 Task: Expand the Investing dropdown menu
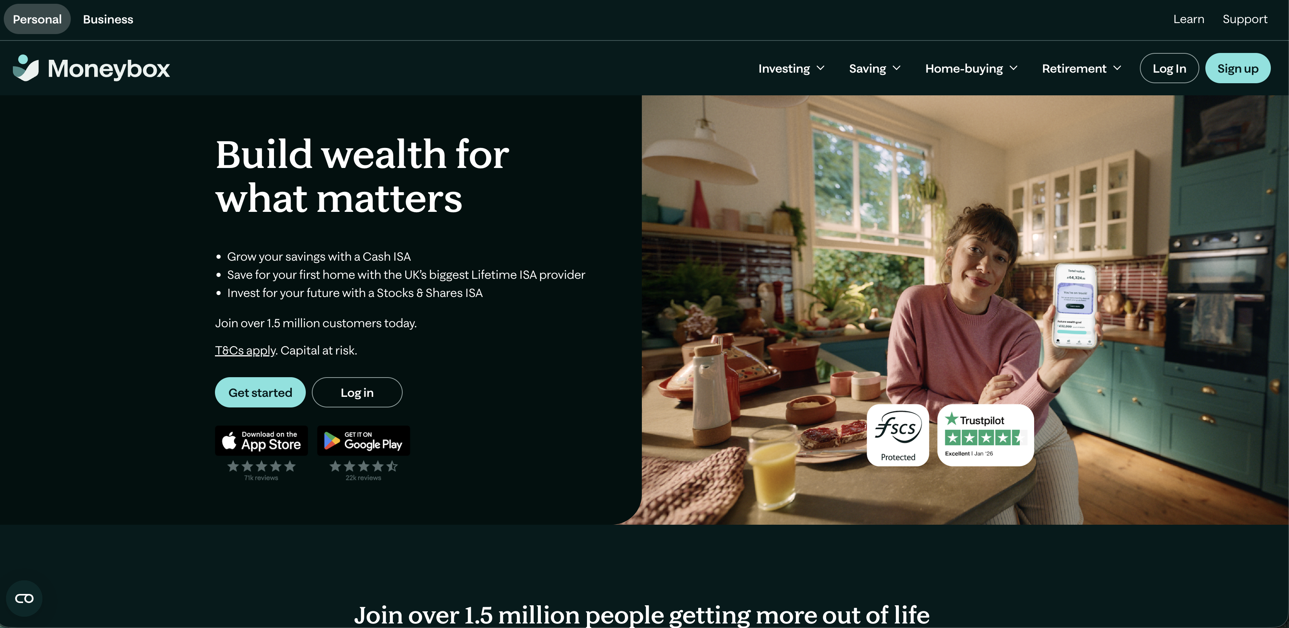pos(791,68)
